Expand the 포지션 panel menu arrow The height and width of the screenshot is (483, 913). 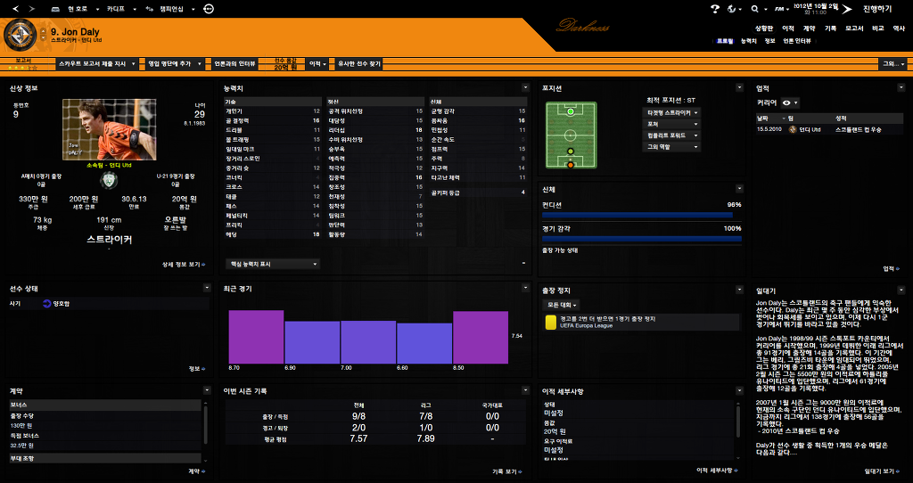739,88
